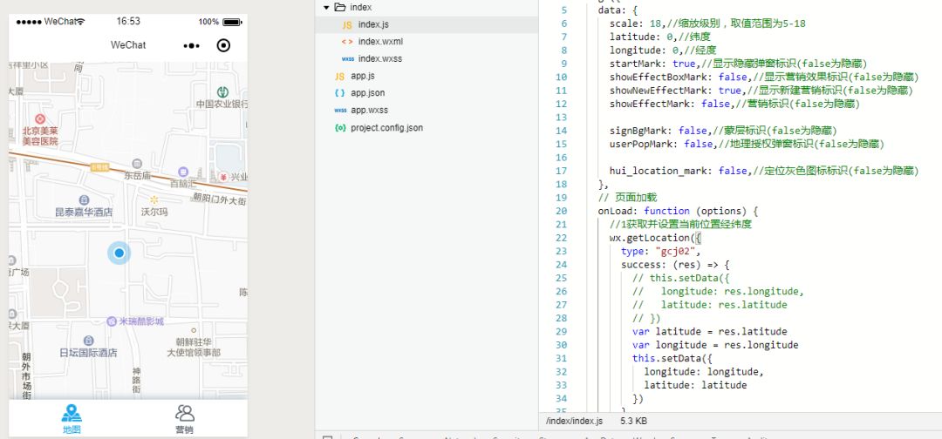Click the 米瑞酷影城 cinema marker on map

(111, 321)
